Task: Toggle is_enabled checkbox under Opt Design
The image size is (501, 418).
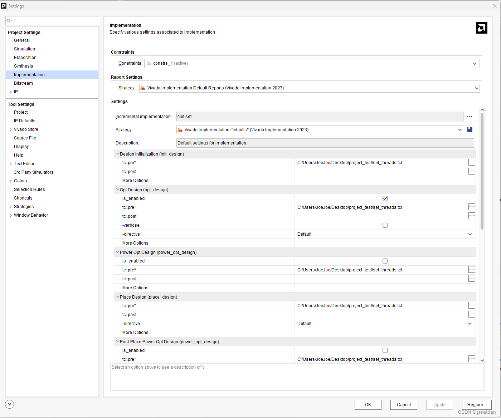Action: 385,198
